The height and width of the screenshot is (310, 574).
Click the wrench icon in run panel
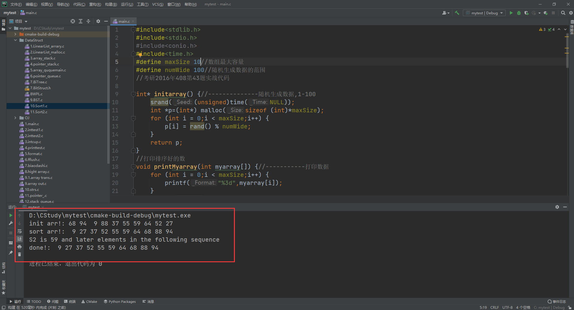tap(11, 223)
